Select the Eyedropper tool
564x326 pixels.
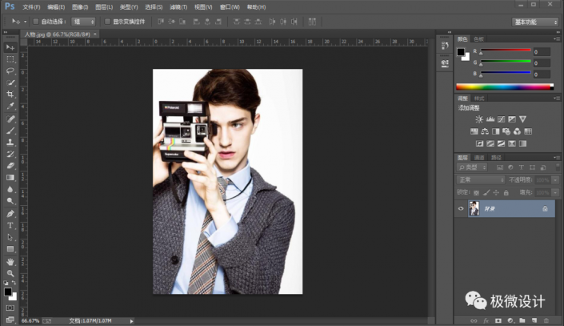(x=10, y=106)
